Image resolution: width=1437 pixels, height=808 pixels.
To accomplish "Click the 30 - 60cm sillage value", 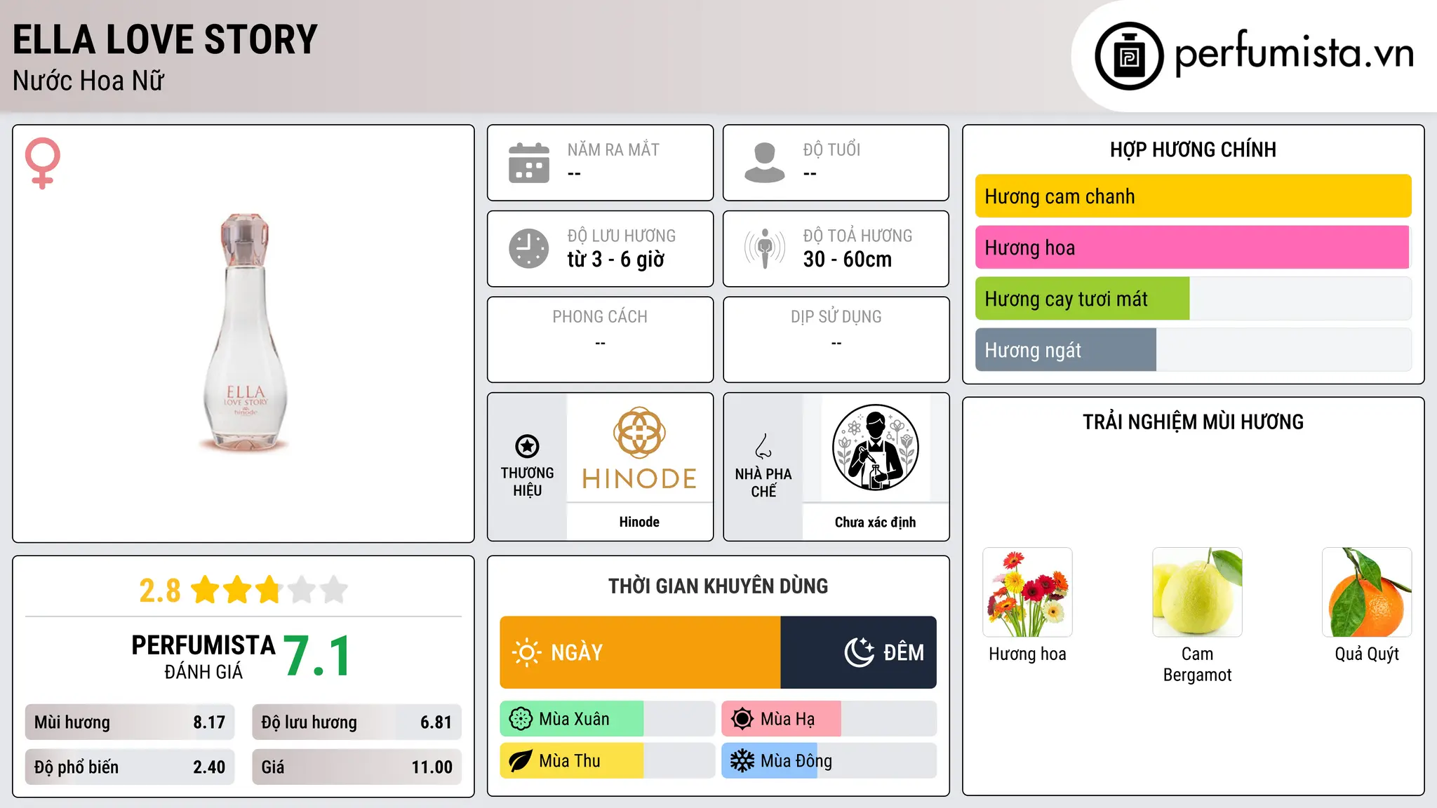I will coord(848,260).
